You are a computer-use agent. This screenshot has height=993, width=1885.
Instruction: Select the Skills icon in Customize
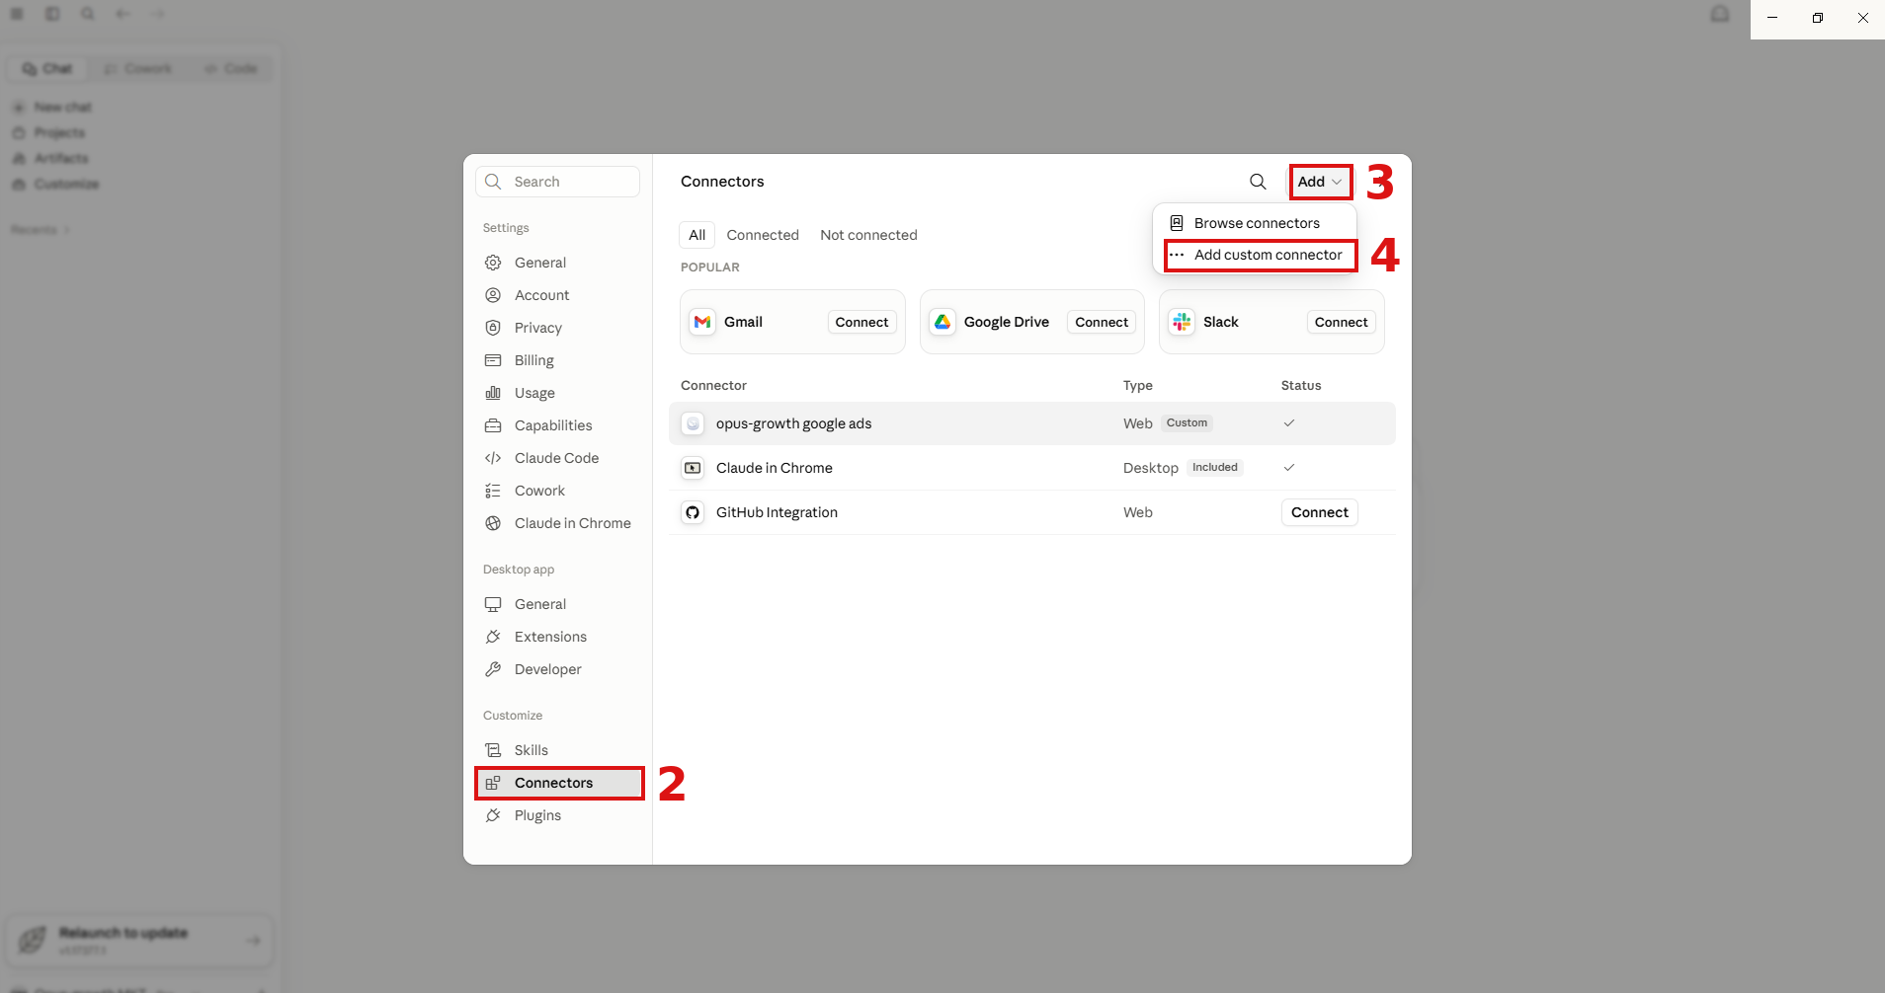coord(493,750)
